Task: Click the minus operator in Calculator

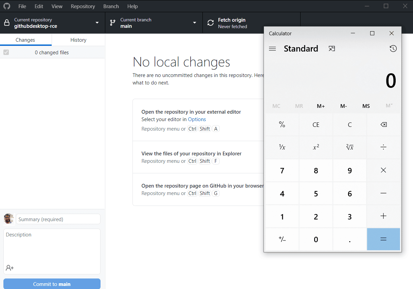Action: (x=383, y=193)
